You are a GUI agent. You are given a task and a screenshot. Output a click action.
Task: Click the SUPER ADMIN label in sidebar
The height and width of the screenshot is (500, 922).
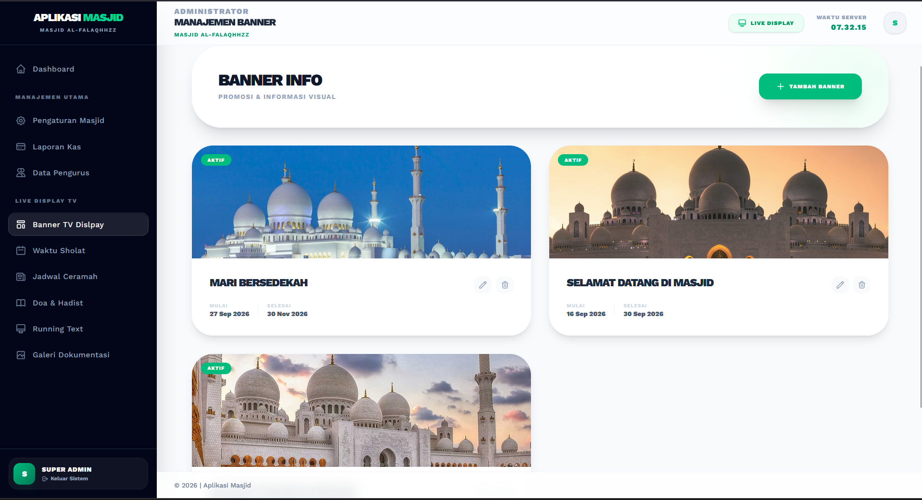coord(66,470)
